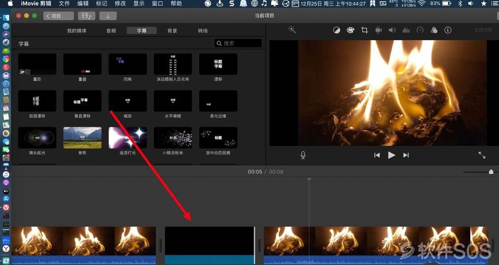The image size is (499, 265).
Task: Open the noise reduction and equalizer tool
Action: click(406, 30)
